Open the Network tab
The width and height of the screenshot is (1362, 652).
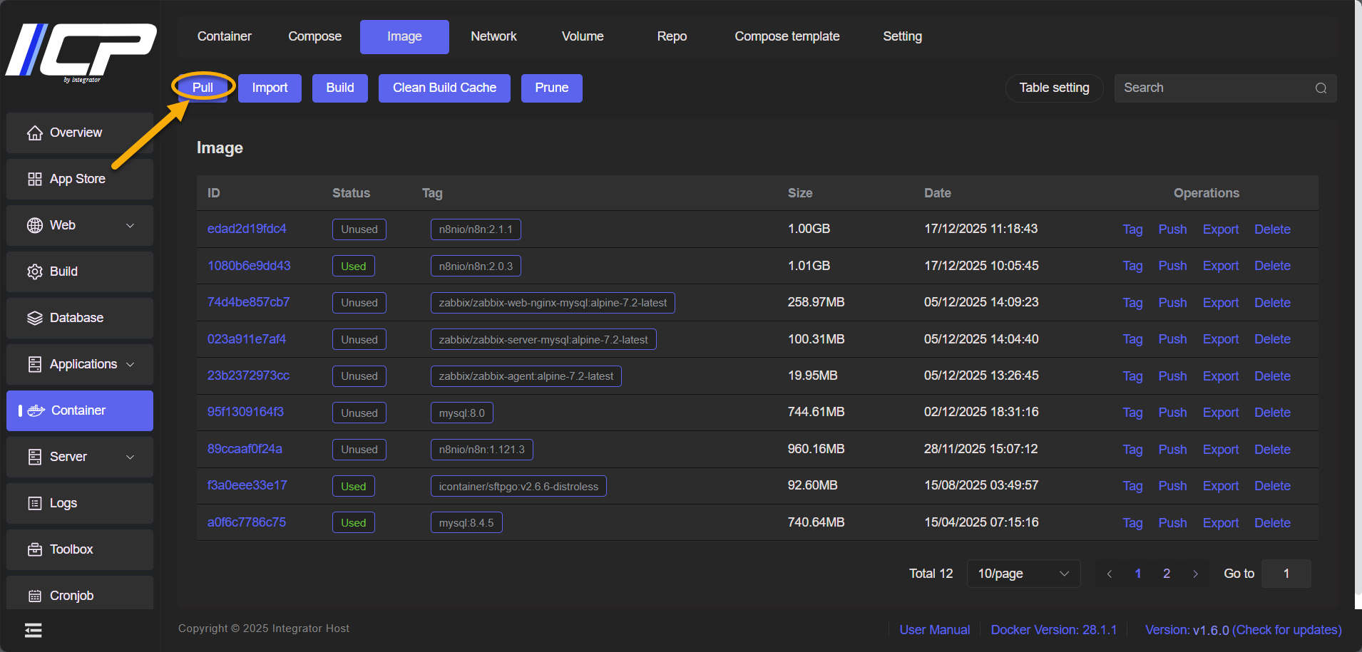[x=493, y=36]
